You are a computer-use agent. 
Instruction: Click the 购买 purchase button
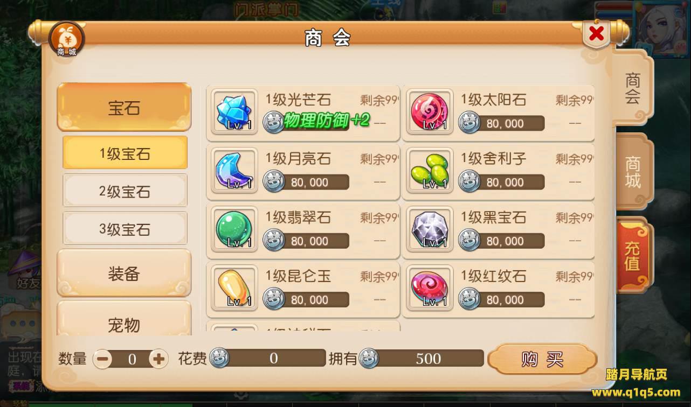pos(542,359)
